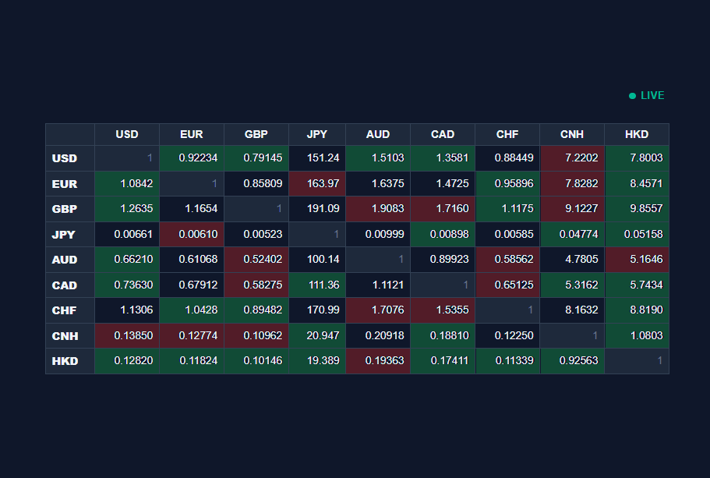
Task: Click the CHF/USD rate 1.1306
Action: (127, 310)
